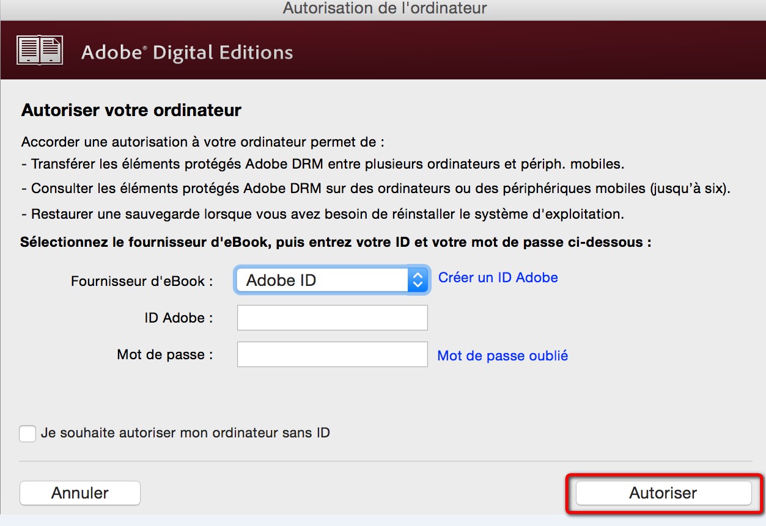Click the "Mot de passe :" field label

[x=165, y=355]
